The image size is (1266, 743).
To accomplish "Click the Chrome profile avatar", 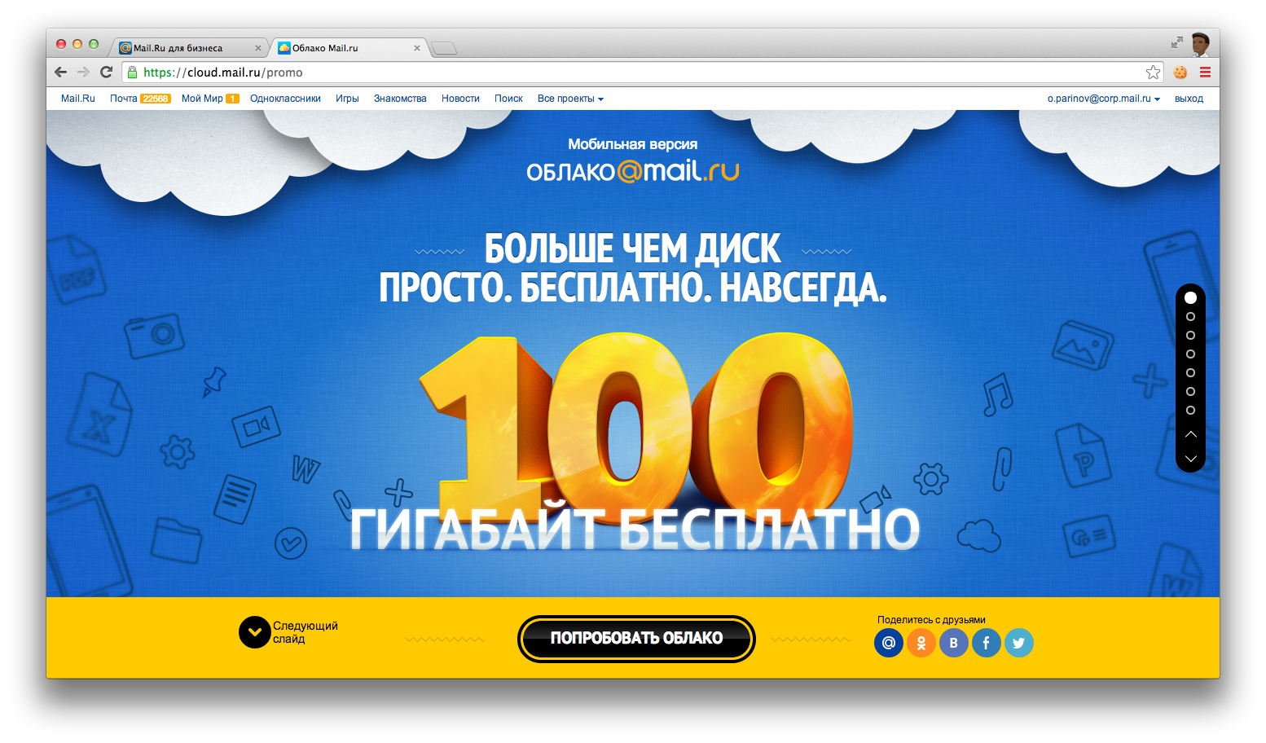I will click(x=1200, y=44).
